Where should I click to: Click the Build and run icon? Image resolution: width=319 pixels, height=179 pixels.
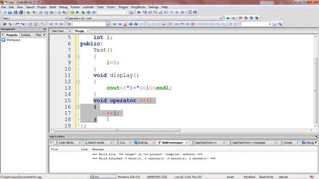click(83, 12)
